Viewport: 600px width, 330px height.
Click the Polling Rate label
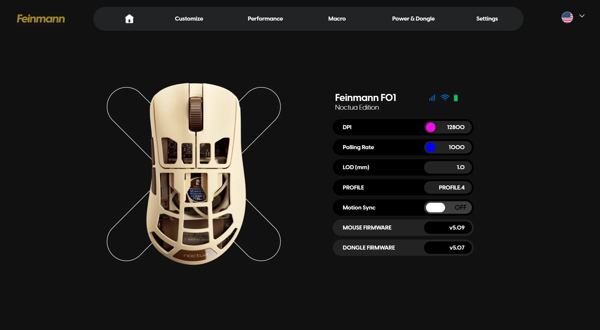click(x=358, y=147)
